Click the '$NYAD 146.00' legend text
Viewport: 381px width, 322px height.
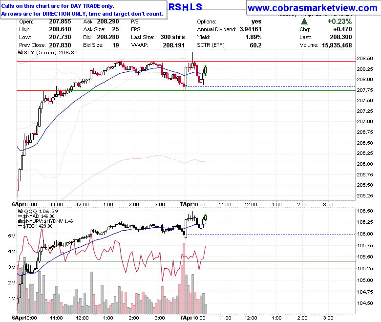39,216
